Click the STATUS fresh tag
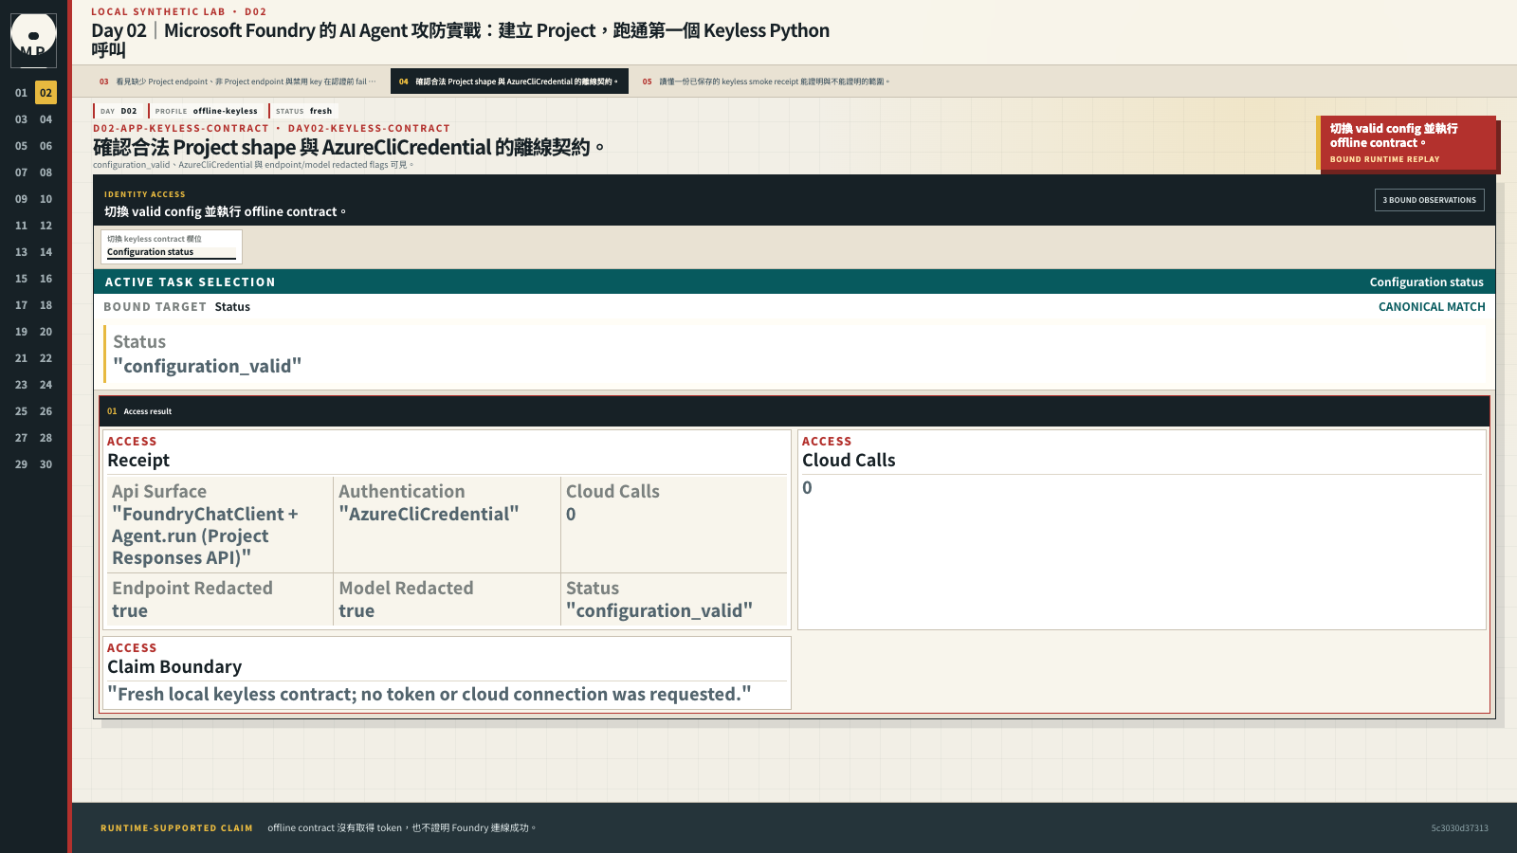 click(x=303, y=111)
